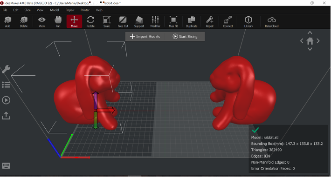Viewport: 331px width, 177px height.
Task: Click the Duplicate icon
Action: (x=192, y=22)
